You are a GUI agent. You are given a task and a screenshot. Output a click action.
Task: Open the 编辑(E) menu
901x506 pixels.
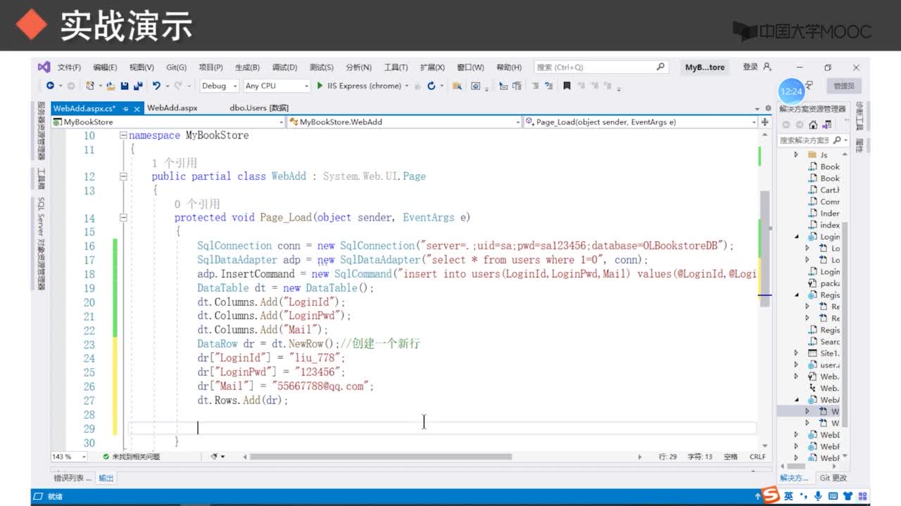pyautogui.click(x=105, y=67)
